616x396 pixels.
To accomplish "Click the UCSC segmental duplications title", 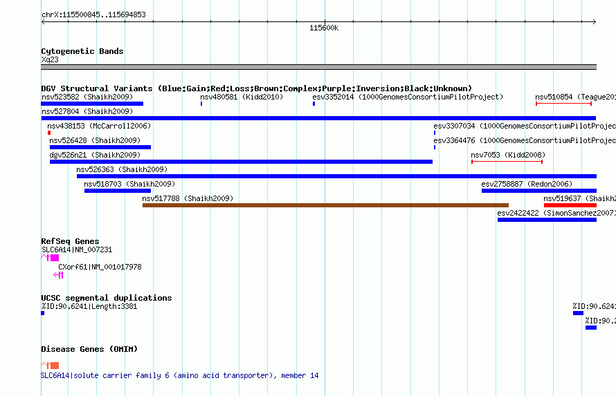I will (107, 298).
